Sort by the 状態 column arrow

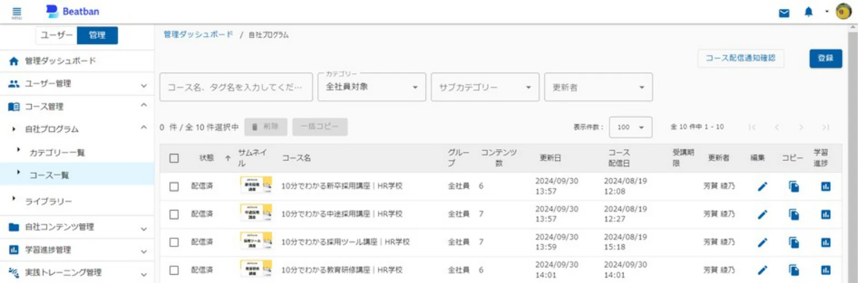pyautogui.click(x=227, y=158)
